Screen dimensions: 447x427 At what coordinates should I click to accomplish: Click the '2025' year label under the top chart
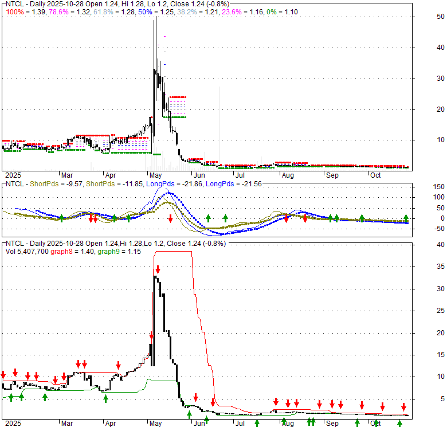[13, 175]
